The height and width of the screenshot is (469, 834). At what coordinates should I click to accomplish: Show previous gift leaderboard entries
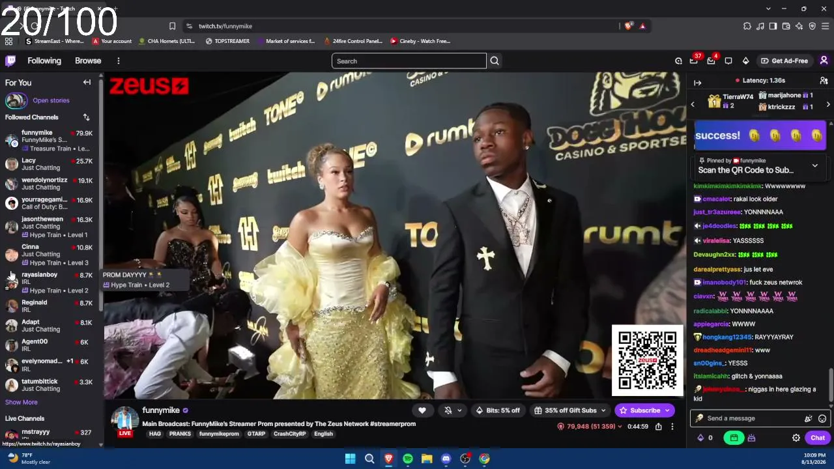[x=693, y=104]
